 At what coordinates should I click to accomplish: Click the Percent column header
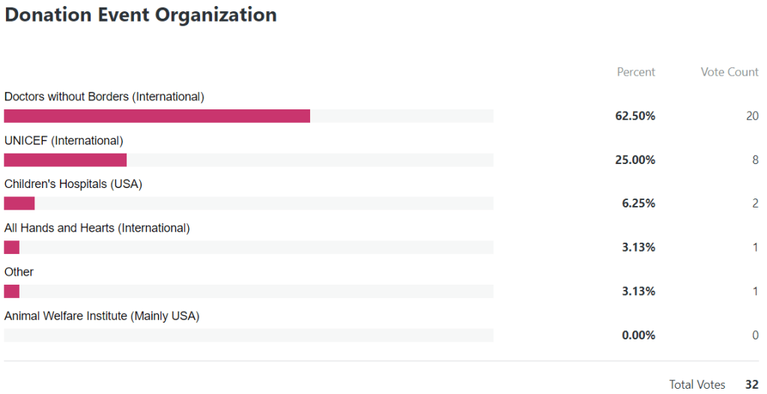tap(636, 72)
